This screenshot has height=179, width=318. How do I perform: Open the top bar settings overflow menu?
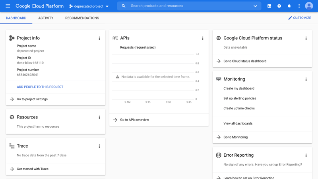pyautogui.click(x=299, y=6)
